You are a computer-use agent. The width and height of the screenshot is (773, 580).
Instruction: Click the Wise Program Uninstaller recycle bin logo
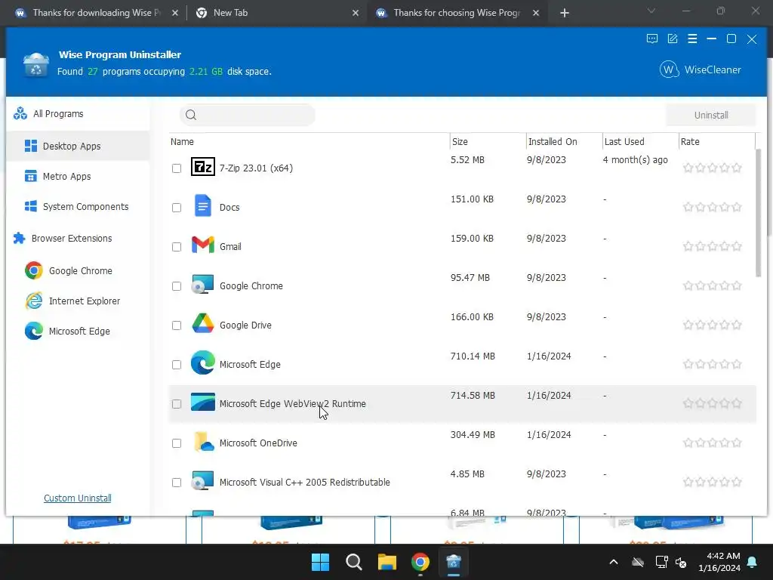pos(36,65)
